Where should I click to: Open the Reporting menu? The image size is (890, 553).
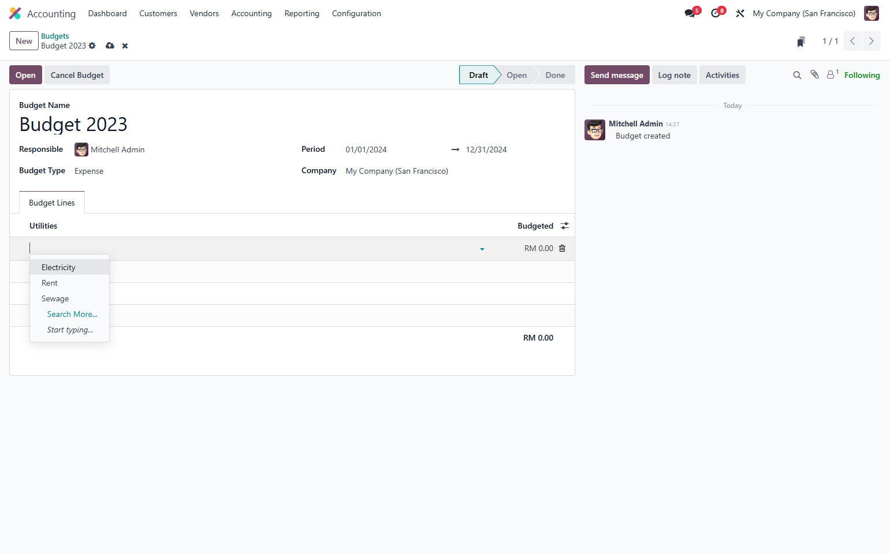tap(302, 13)
